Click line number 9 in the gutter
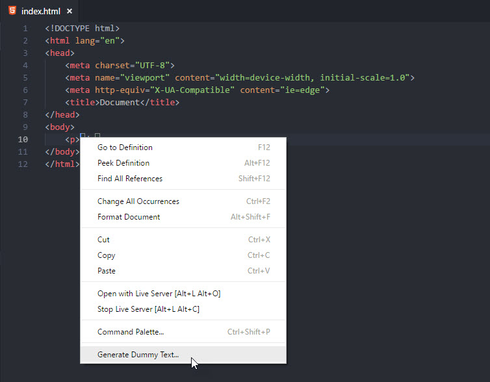The width and height of the screenshot is (490, 382). pyautogui.click(x=25, y=127)
